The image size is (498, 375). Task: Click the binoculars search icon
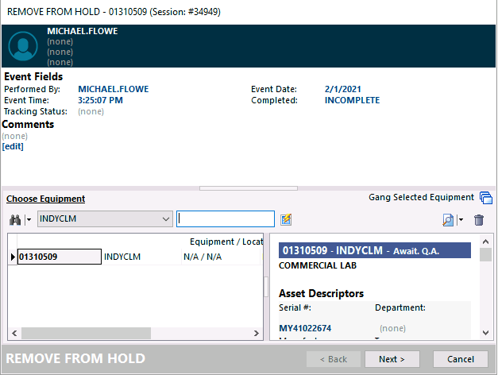pos(15,219)
